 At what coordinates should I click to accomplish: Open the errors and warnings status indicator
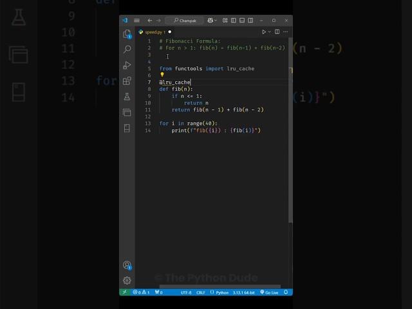141,292
